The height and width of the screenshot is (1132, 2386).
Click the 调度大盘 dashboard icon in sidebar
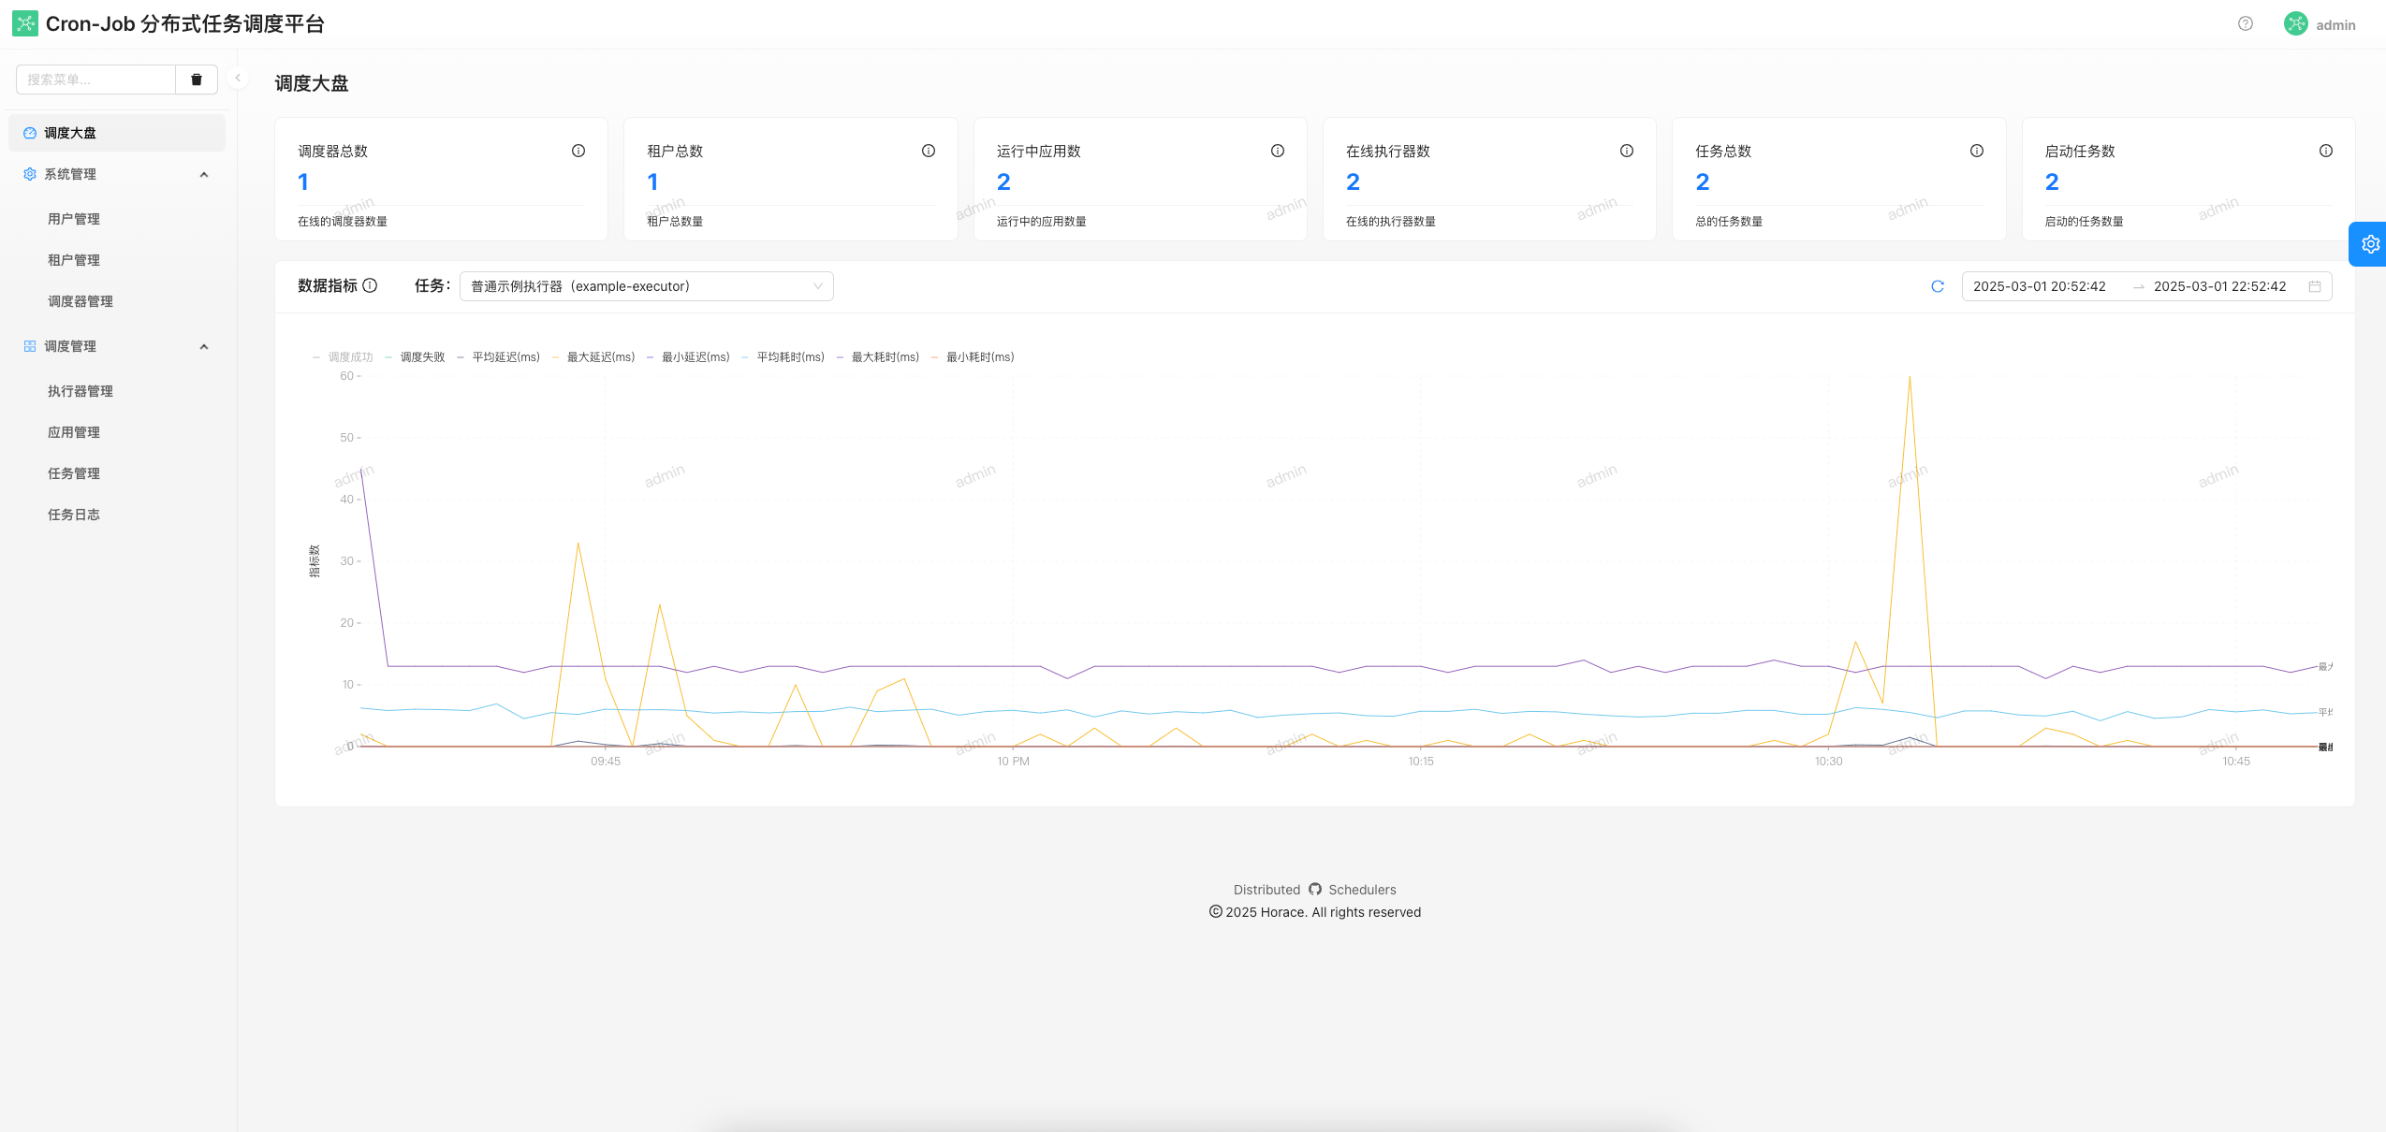[x=30, y=133]
